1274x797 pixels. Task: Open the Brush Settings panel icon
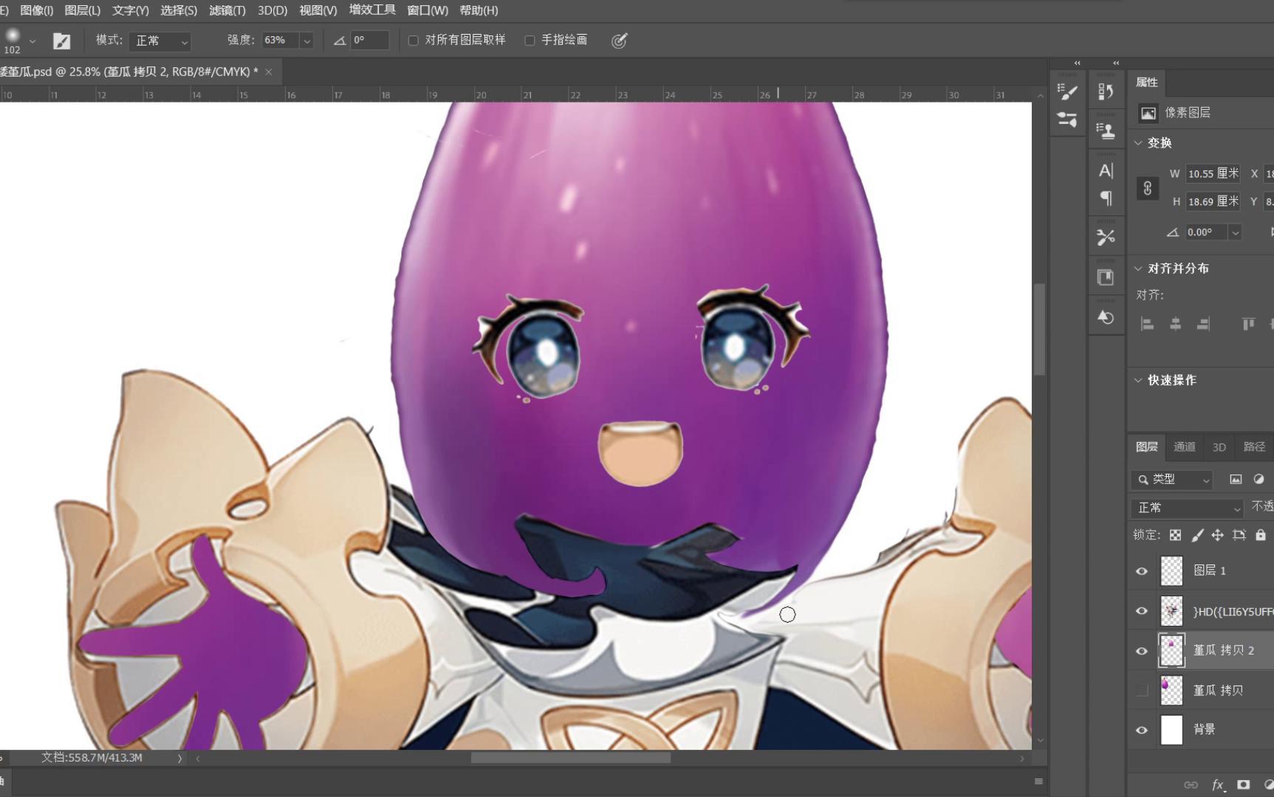(1067, 92)
